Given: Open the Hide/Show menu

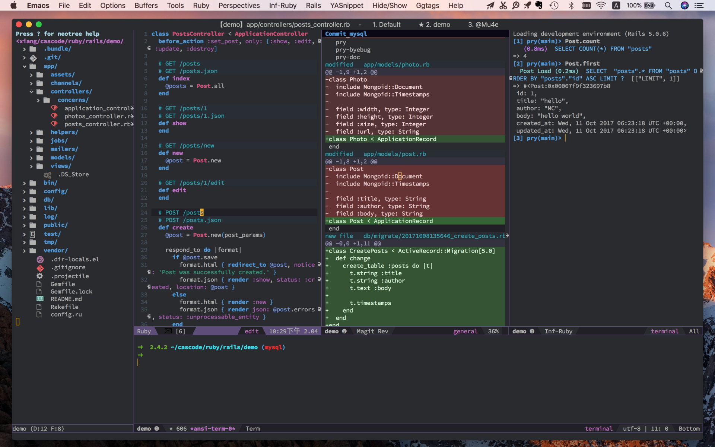Looking at the screenshot, I should [x=390, y=5].
